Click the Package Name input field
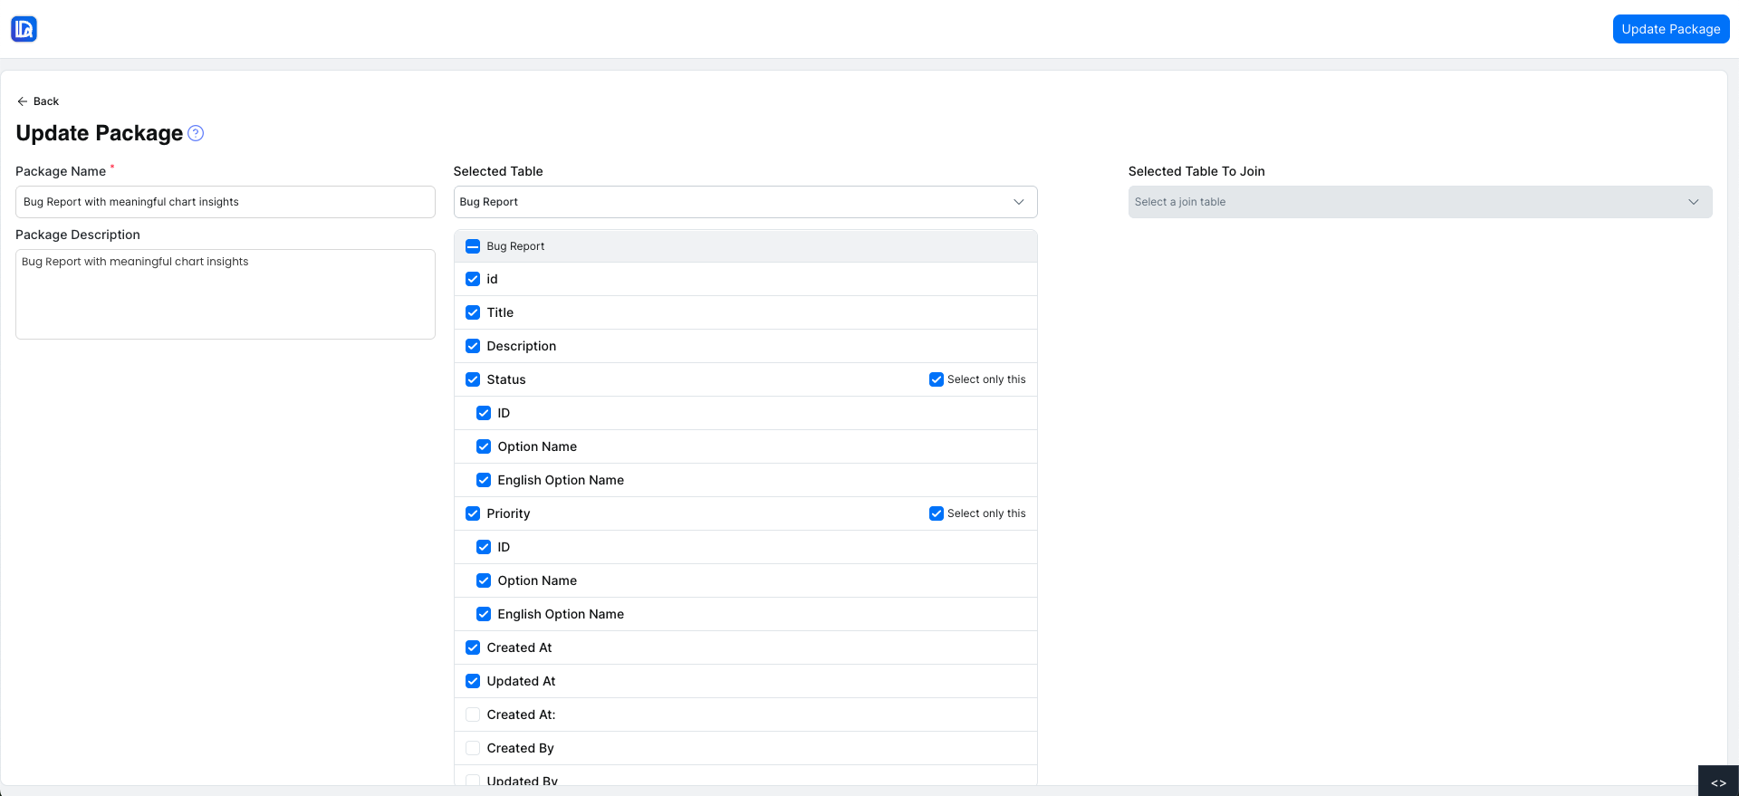The width and height of the screenshot is (1739, 796). point(225,202)
